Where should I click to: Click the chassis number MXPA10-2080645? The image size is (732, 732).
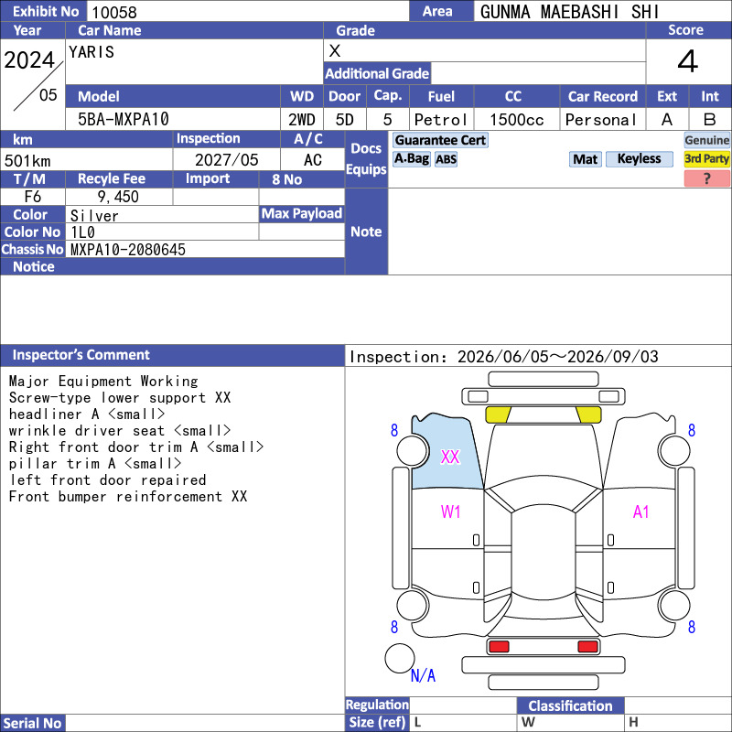click(x=128, y=250)
